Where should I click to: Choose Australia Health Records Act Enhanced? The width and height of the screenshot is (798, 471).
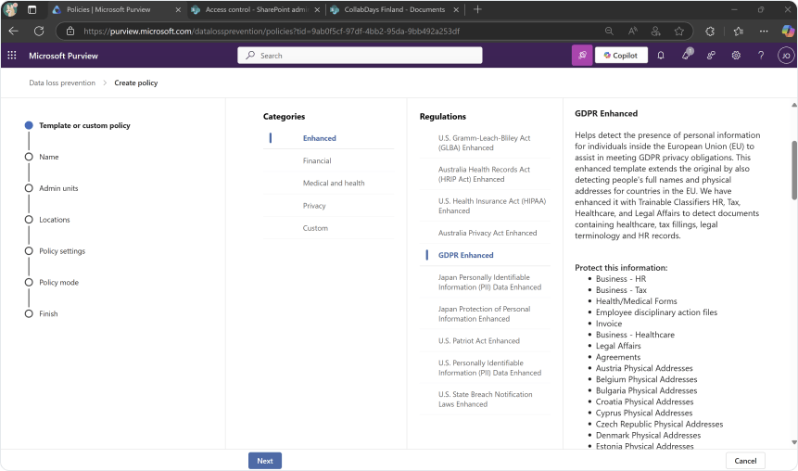[485, 174]
